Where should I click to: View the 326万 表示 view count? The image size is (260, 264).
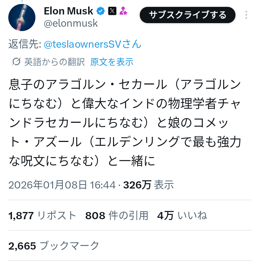click(x=148, y=185)
